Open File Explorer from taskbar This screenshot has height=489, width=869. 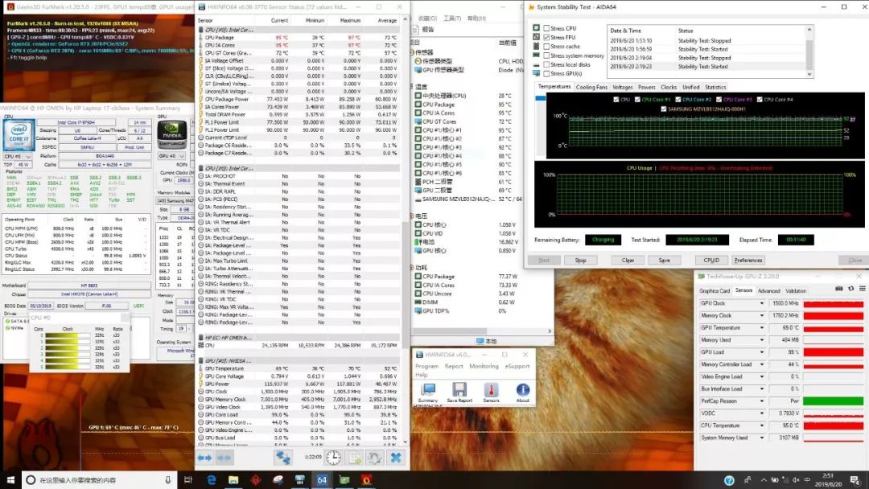tap(233, 479)
